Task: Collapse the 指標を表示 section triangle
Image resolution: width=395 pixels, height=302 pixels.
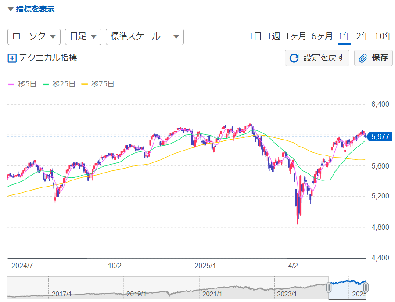Action: pos(11,9)
